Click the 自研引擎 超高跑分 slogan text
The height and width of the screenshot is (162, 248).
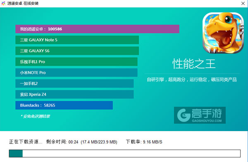(192, 80)
